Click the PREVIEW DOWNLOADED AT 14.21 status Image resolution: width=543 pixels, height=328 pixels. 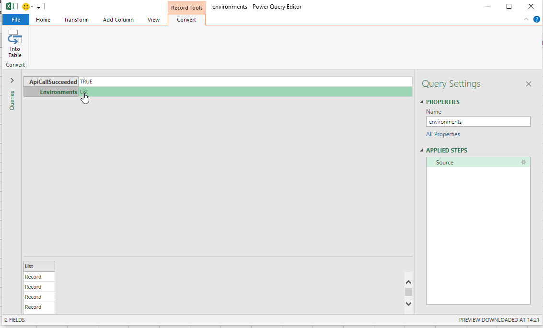pyautogui.click(x=499, y=320)
